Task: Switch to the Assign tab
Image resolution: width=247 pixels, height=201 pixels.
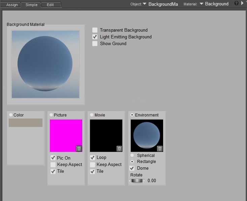Action: [x=12, y=5]
